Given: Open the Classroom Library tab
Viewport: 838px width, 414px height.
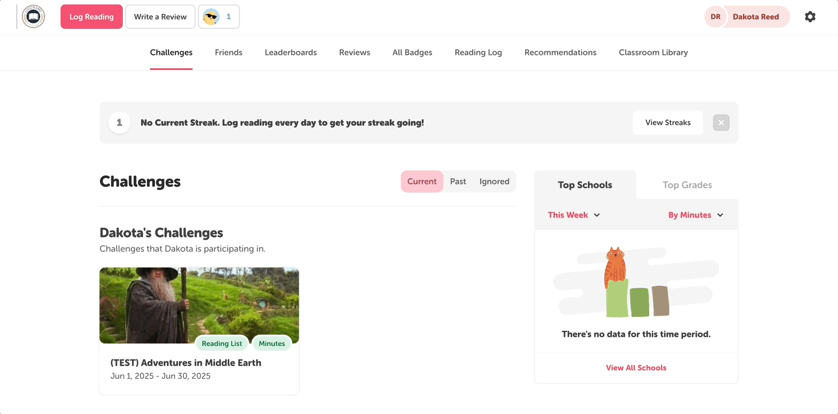Looking at the screenshot, I should 653,52.
